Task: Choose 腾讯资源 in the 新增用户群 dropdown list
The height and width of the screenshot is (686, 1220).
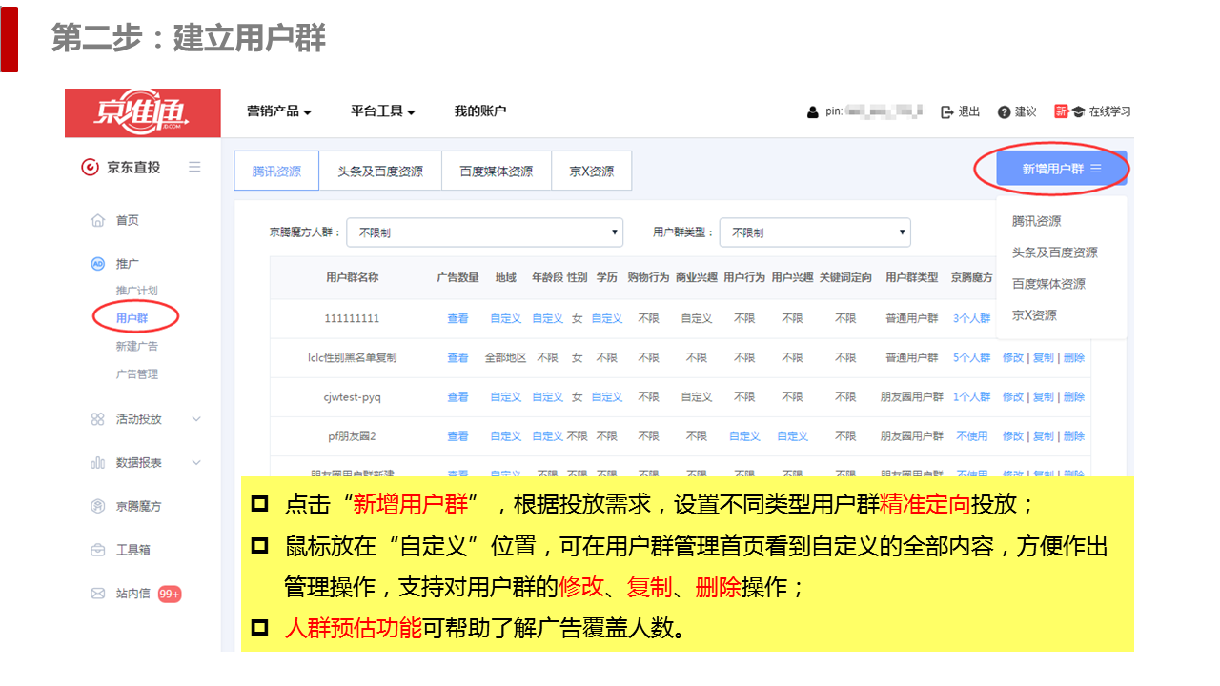Action: coord(1037,221)
